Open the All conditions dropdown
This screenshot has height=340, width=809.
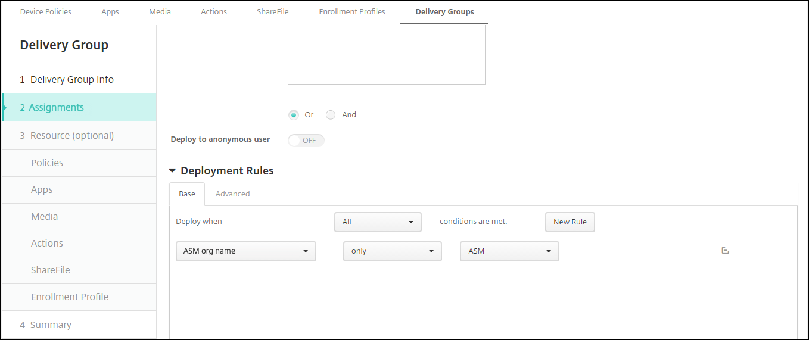click(x=378, y=222)
